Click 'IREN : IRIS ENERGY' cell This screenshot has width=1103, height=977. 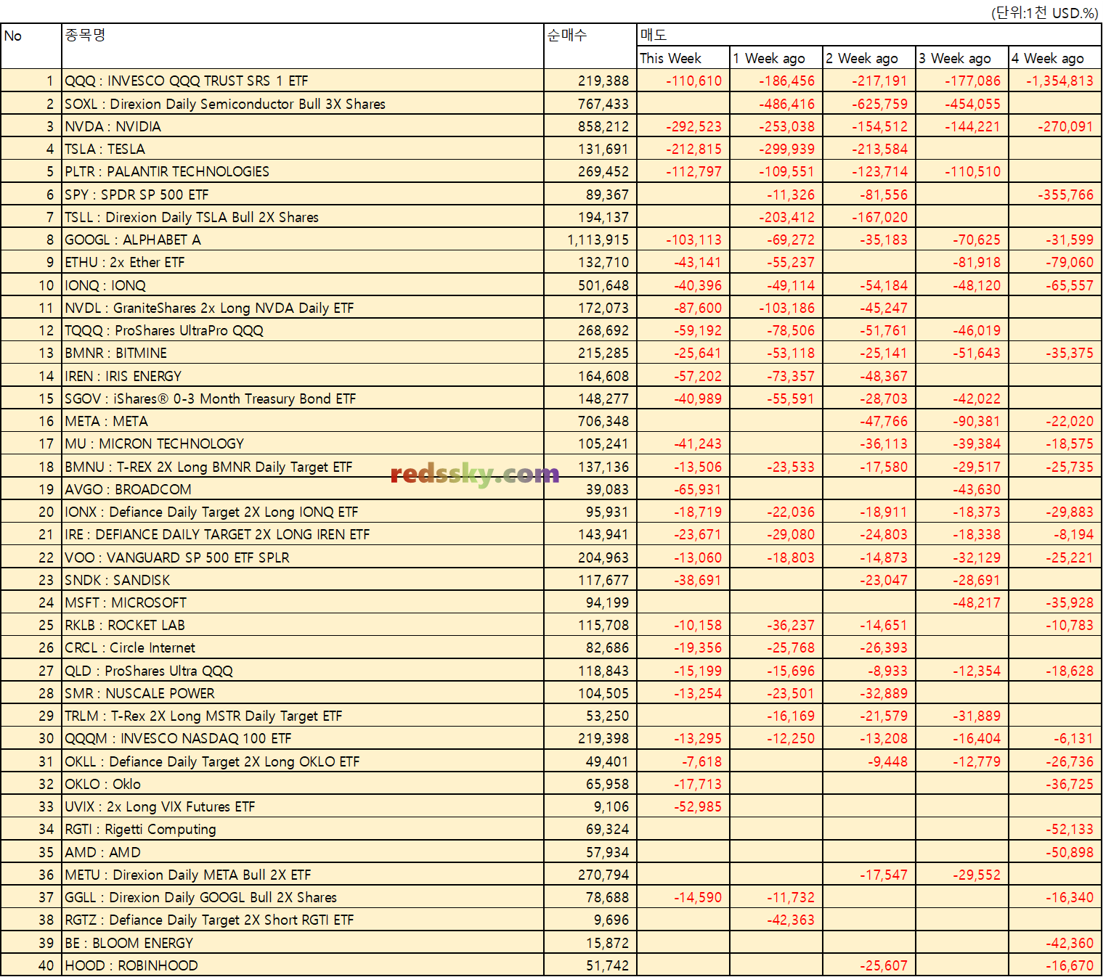pos(303,376)
